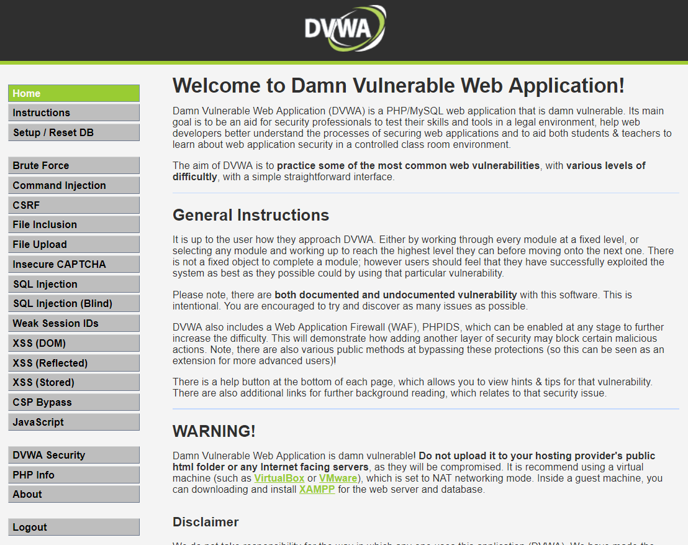Image resolution: width=688 pixels, height=545 pixels.
Task: Open the Brute Force module
Action: 74,165
